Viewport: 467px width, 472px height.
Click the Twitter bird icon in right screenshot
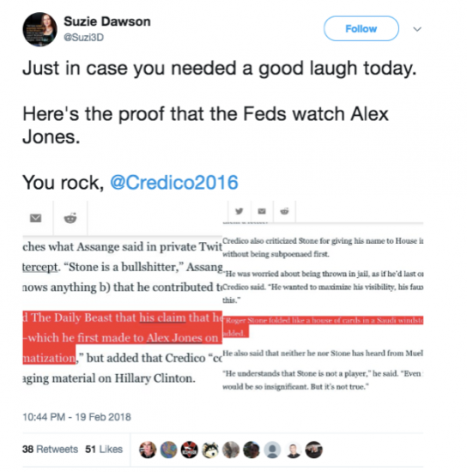[239, 211]
